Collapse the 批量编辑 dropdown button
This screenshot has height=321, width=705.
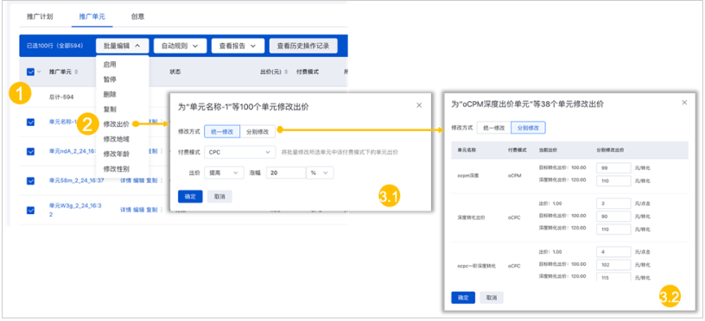(x=123, y=46)
